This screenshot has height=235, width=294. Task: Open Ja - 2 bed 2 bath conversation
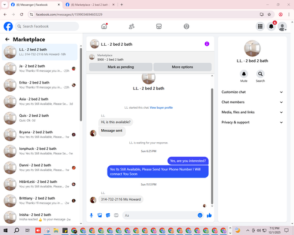[39, 68]
